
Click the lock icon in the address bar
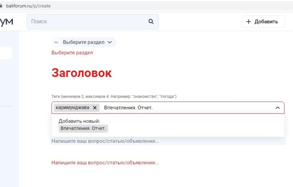(1, 6)
